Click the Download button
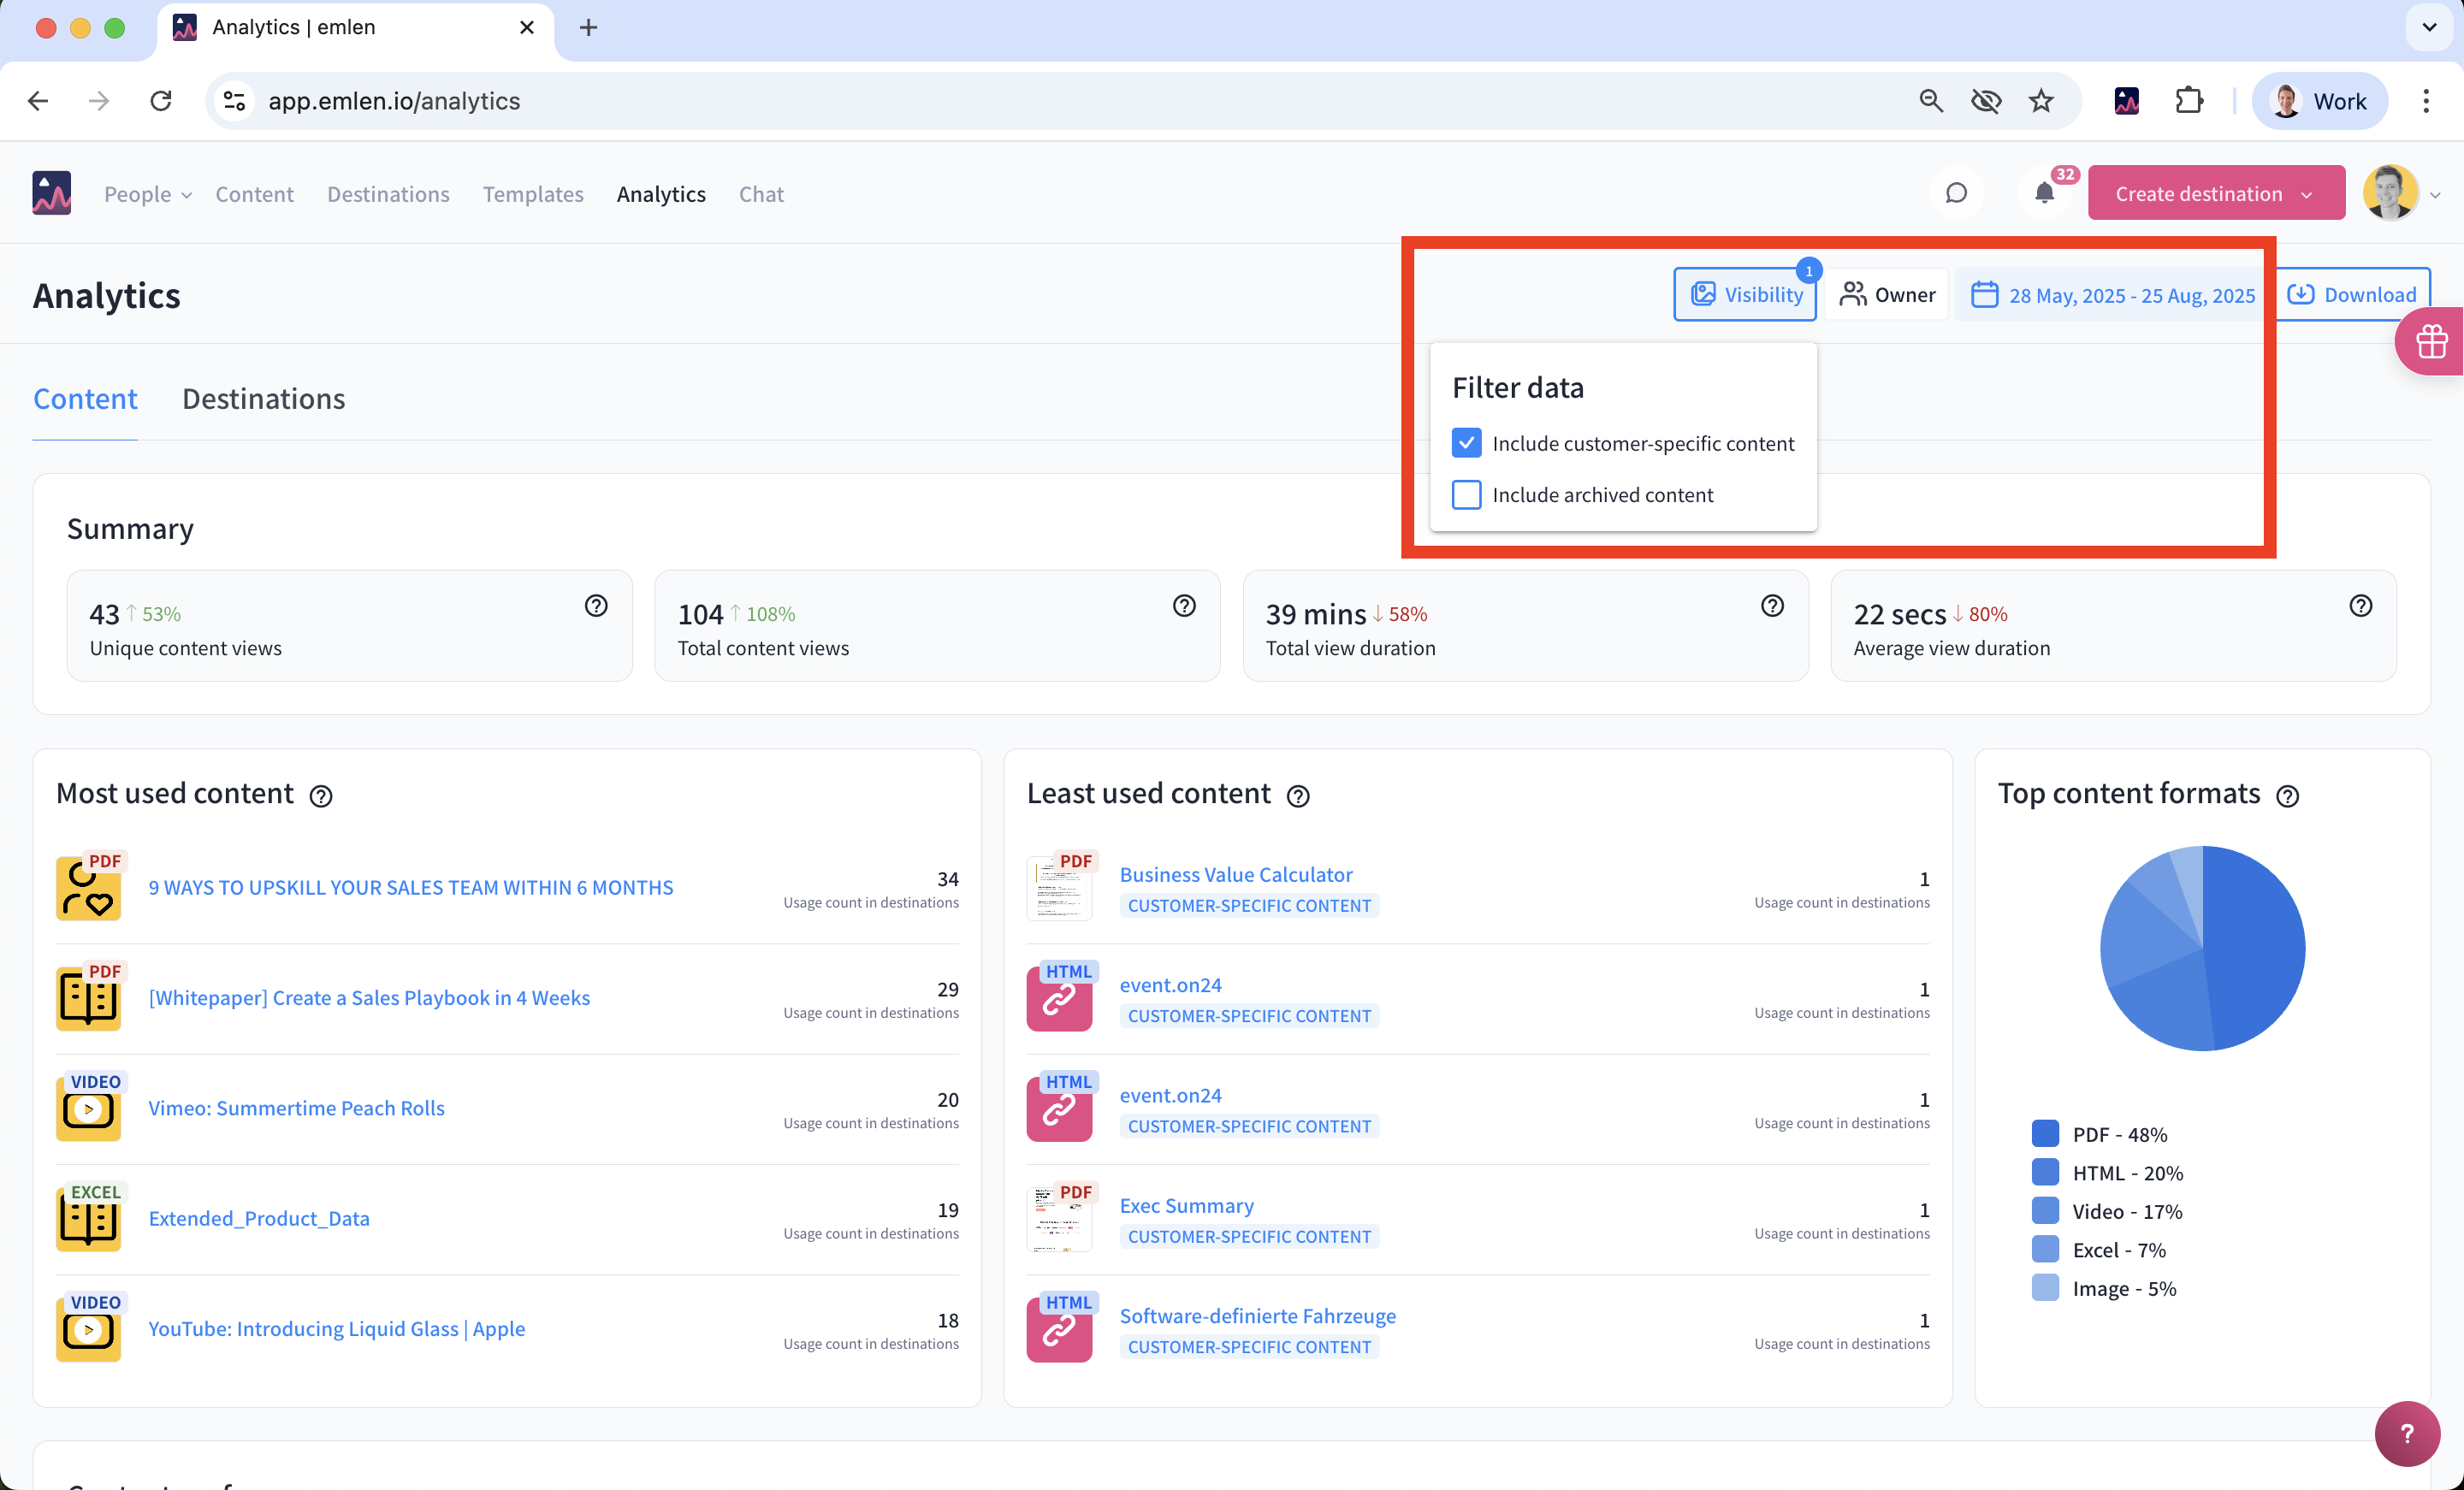Screen dimensions: 2464x1490 tap(2352, 295)
